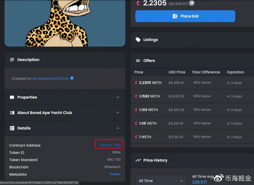Image resolution: width=254 pixels, height=185 pixels.
Task: Click WETH icon on 1 WETH offer
Action: click(x=136, y=137)
